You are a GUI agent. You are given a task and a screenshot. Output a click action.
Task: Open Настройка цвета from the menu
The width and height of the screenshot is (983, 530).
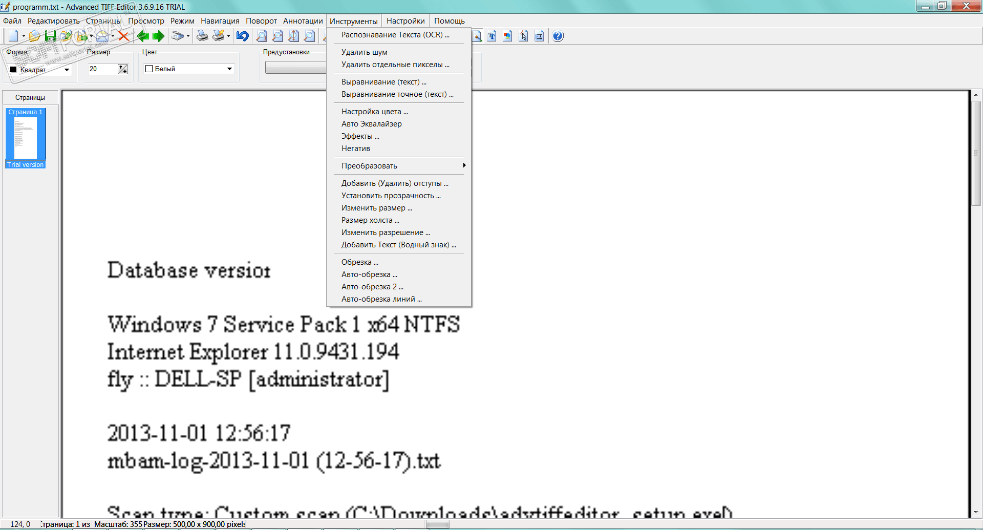tap(399, 112)
